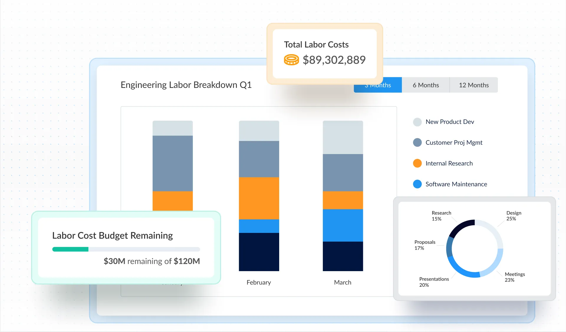Click the Customer Proj Mgmt legend dot
The height and width of the screenshot is (332, 566).
coord(417,143)
